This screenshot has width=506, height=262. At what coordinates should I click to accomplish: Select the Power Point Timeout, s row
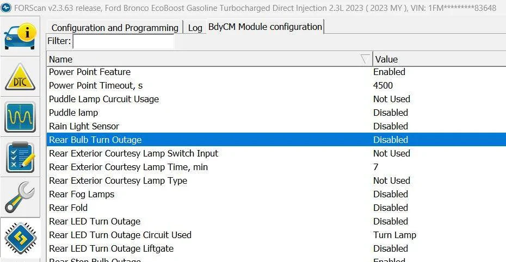click(x=276, y=85)
